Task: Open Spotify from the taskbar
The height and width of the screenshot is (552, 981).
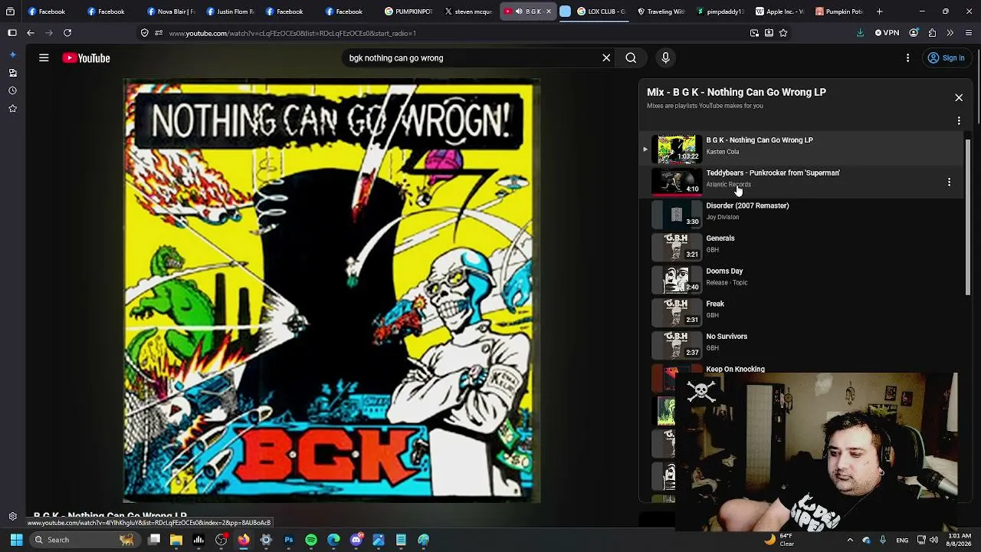Action: (x=311, y=540)
